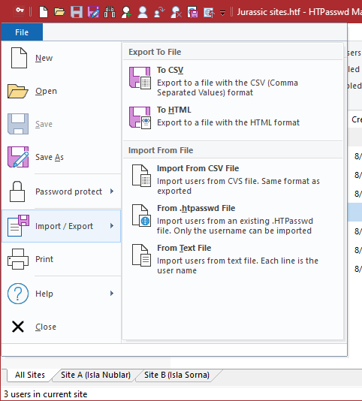Expand the Help submenu arrow

[x=112, y=294]
